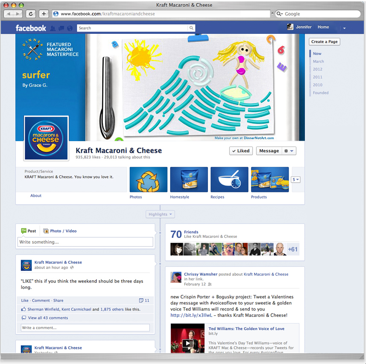Open the bald man friend photo
Image resolution: width=366 pixels, height=364 pixels.
click(x=280, y=249)
